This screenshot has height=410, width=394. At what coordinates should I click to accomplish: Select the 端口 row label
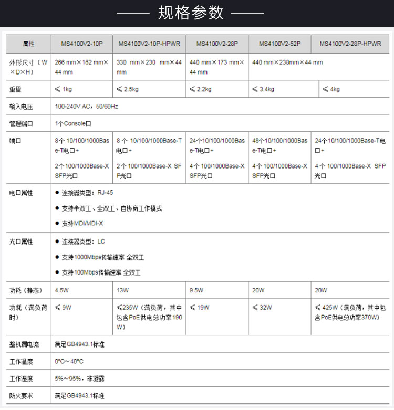click(15, 141)
